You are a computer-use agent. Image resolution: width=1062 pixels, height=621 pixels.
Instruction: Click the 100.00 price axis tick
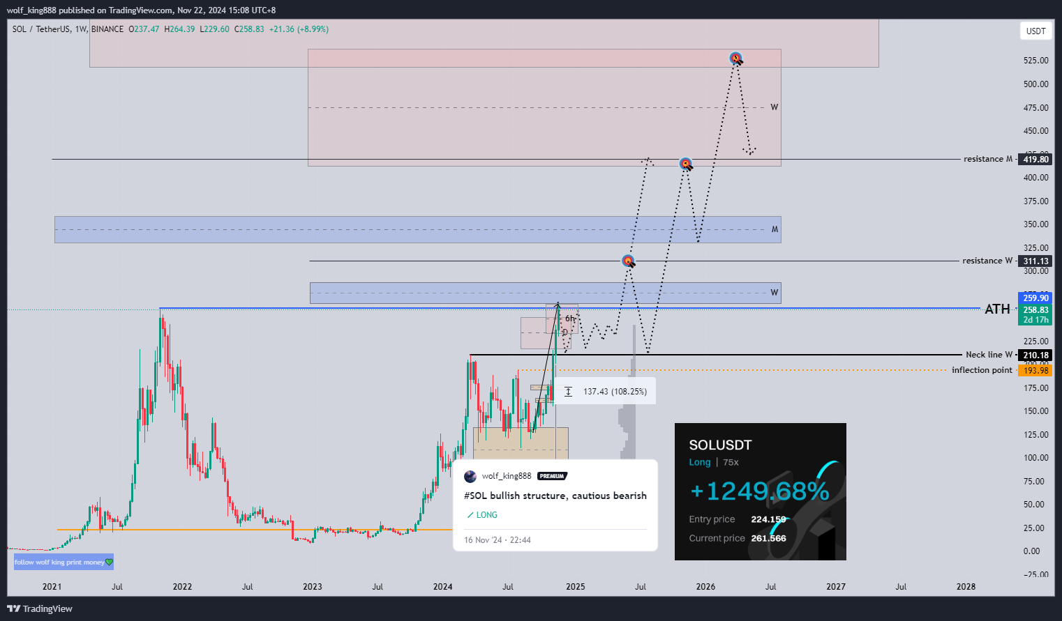click(1035, 458)
